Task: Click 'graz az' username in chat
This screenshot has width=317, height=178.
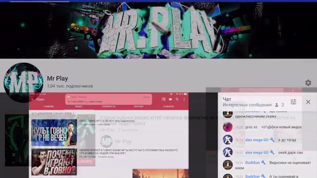Action: pos(251,127)
